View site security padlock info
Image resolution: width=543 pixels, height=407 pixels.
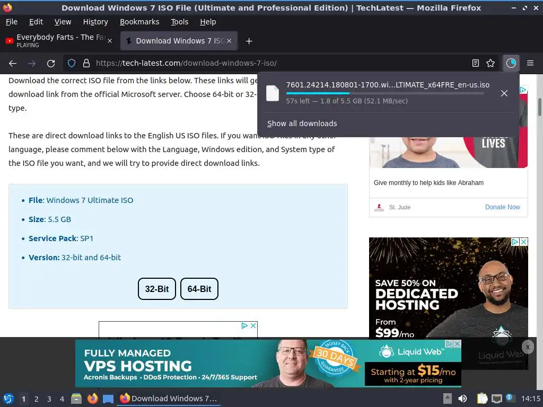pyautogui.click(x=86, y=64)
